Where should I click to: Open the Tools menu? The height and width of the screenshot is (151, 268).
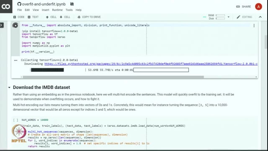click(x=69, y=10)
